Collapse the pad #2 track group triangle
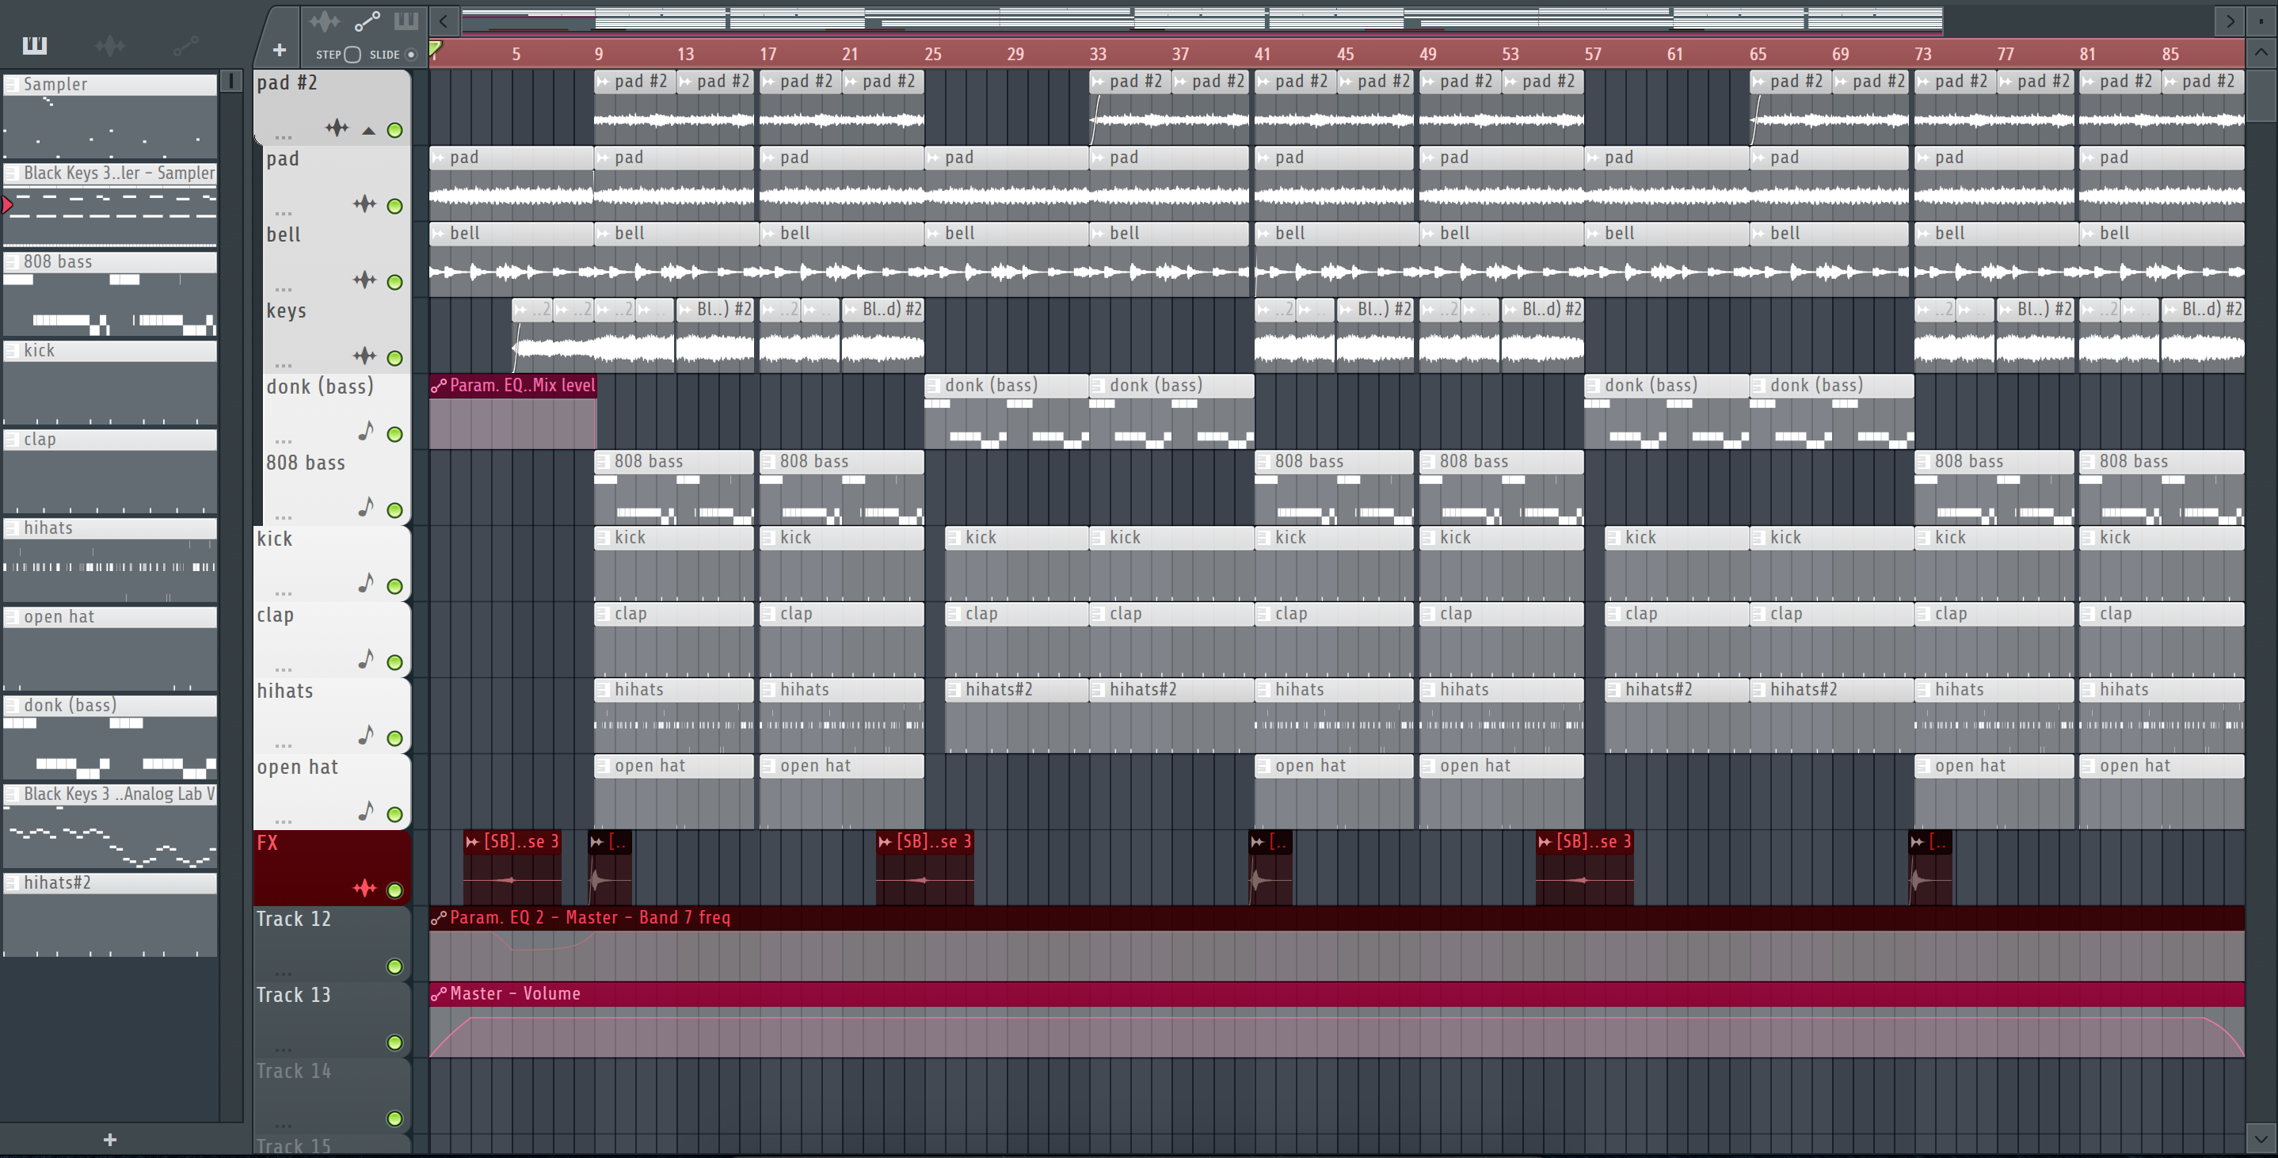This screenshot has width=2278, height=1158. click(369, 131)
